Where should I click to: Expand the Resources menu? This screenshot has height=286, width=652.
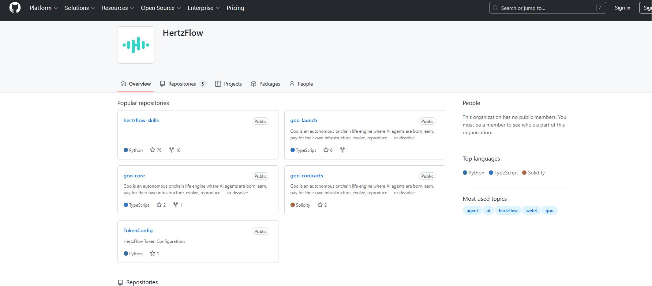118,8
